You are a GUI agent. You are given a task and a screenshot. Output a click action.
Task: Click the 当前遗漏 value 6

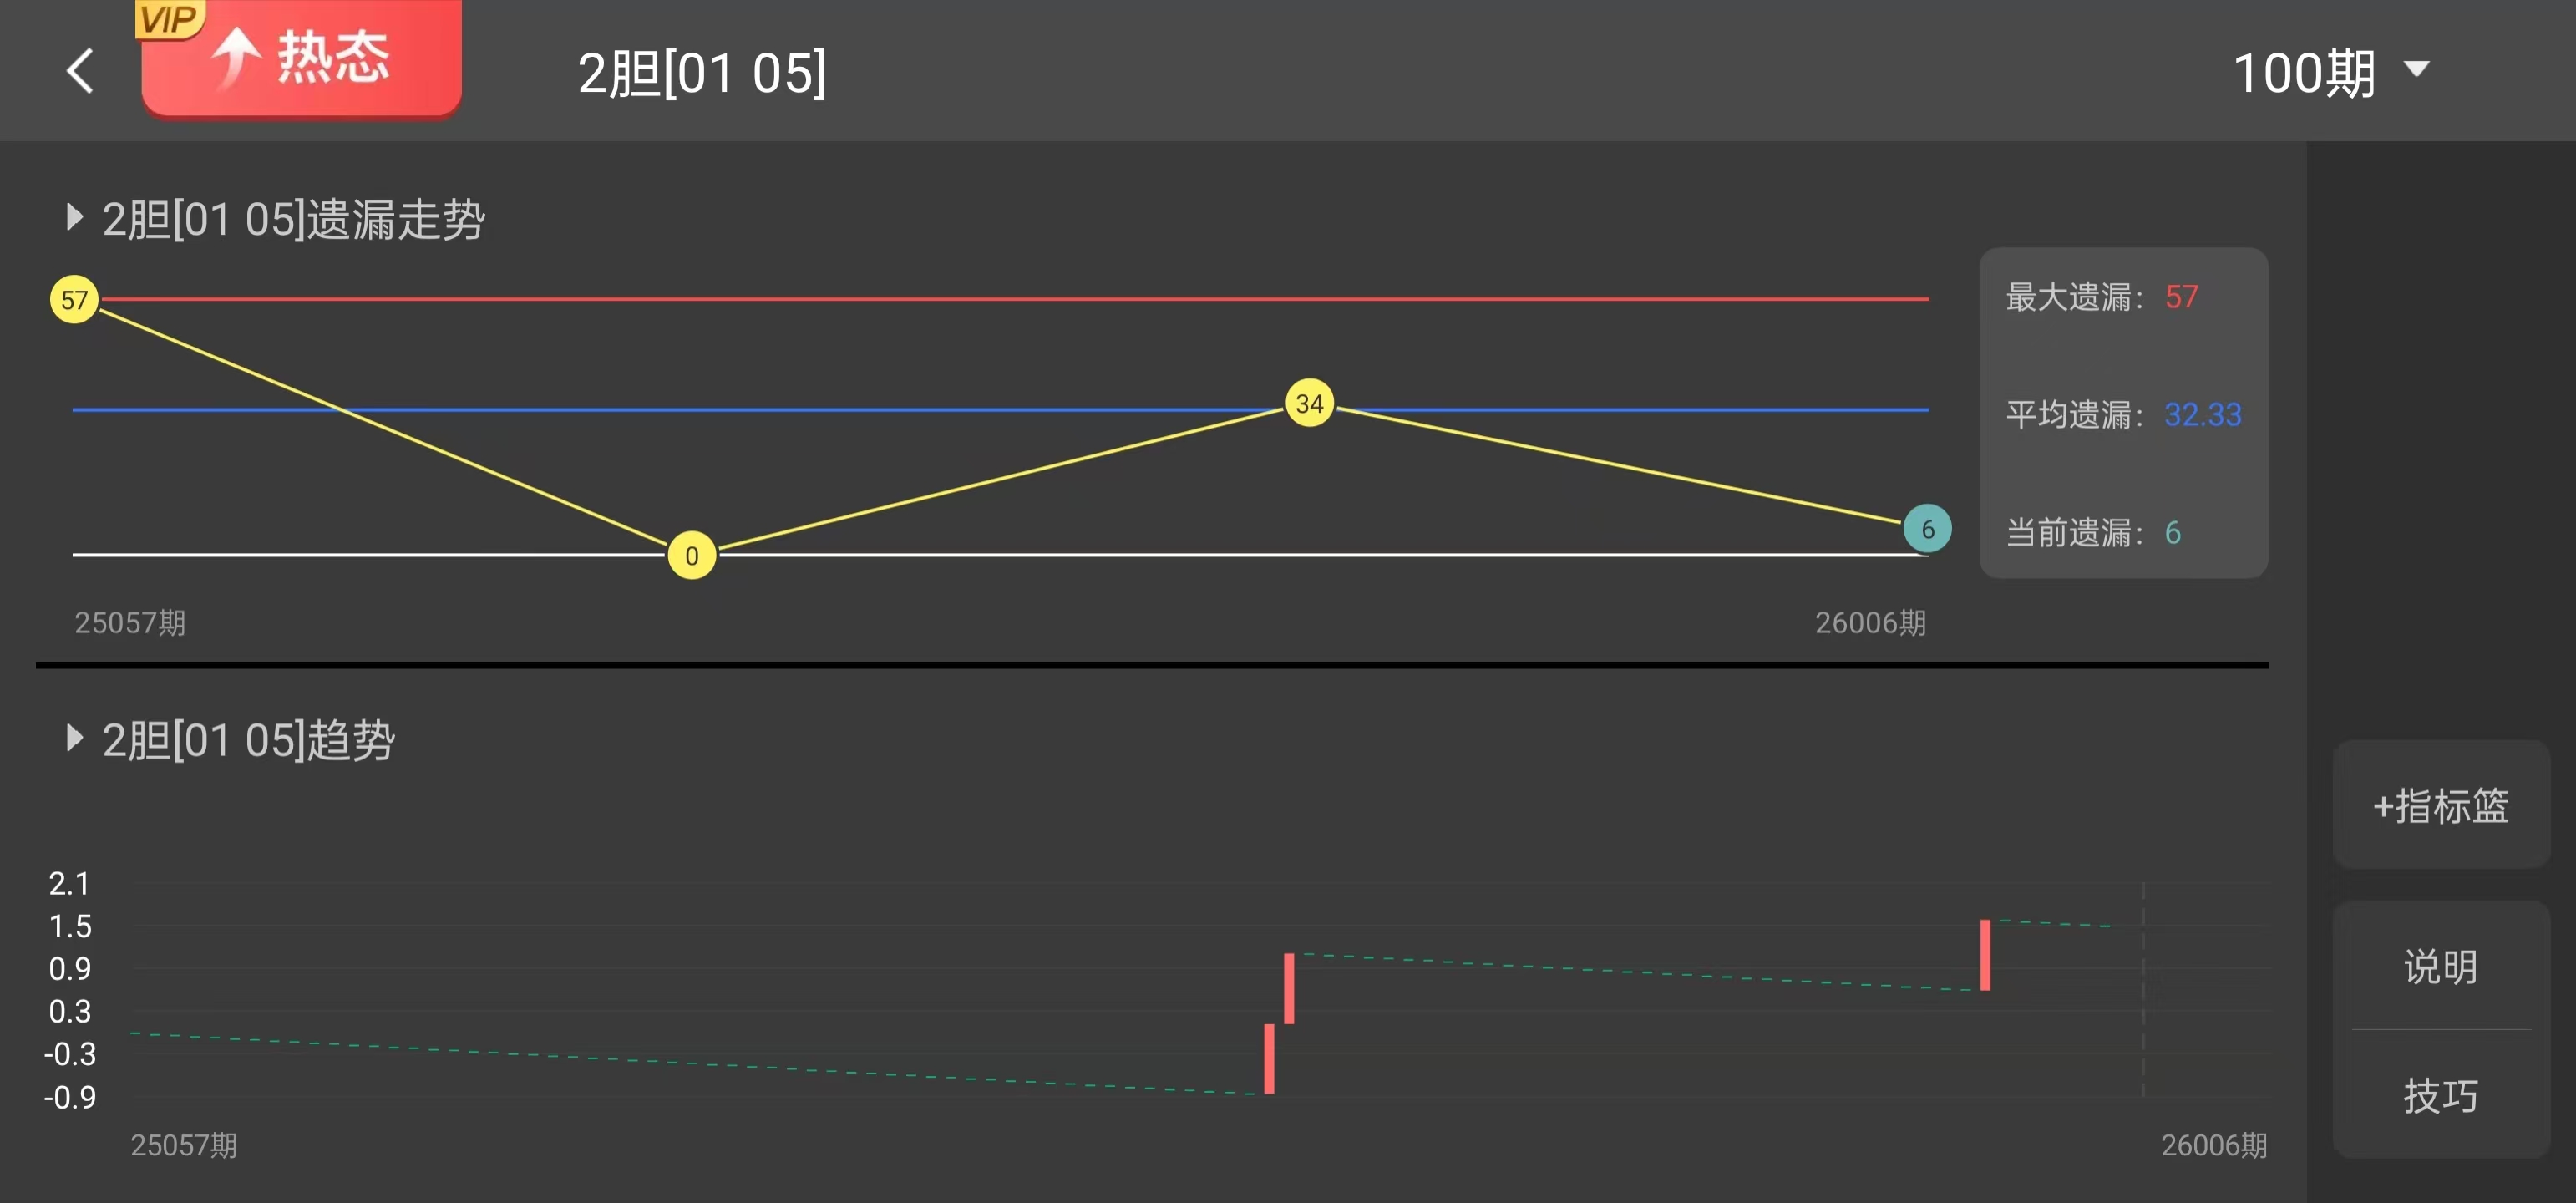[x=2172, y=532]
